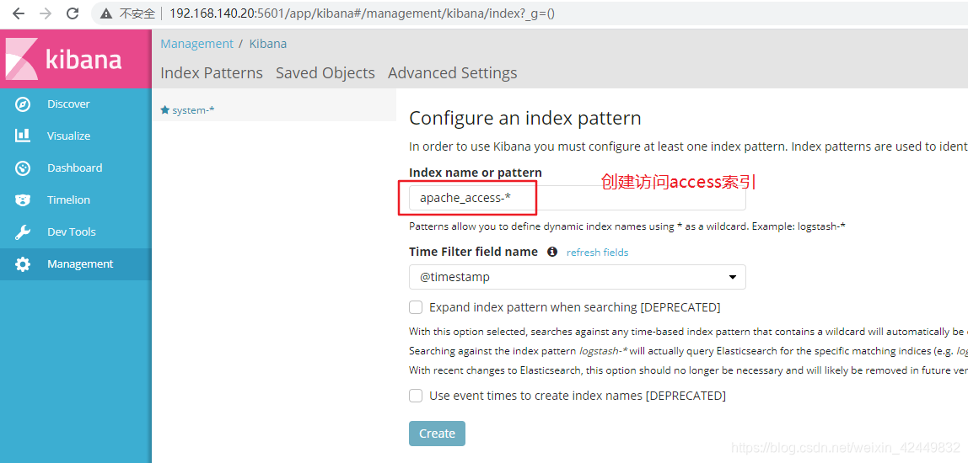Switch to the Advanced Settings tab
Viewport: 968px width, 463px height.
(453, 72)
